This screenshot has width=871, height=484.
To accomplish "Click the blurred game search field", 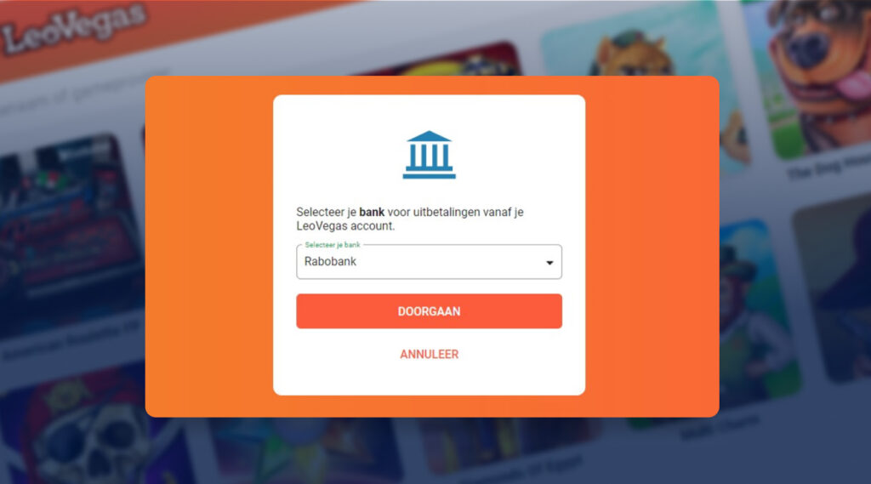I will tap(72, 97).
